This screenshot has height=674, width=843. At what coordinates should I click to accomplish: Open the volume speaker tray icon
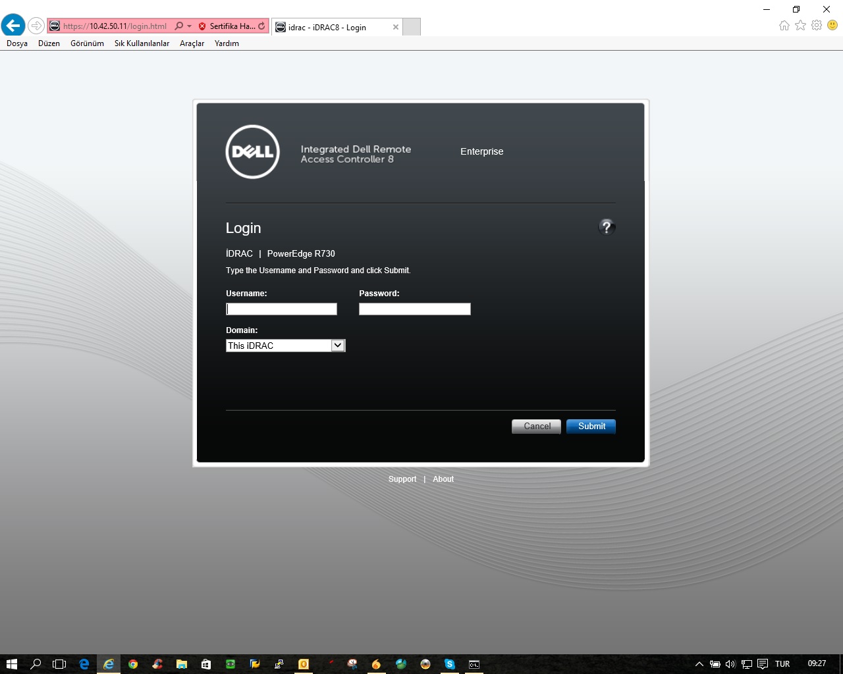730,664
